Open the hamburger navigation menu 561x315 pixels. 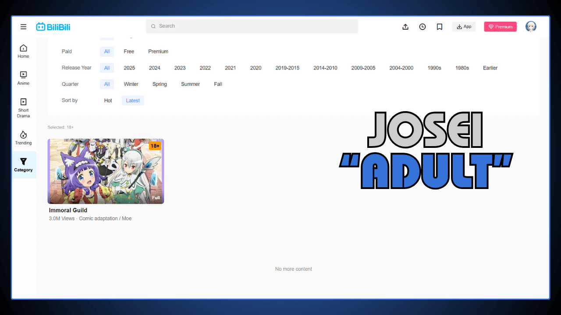click(23, 26)
